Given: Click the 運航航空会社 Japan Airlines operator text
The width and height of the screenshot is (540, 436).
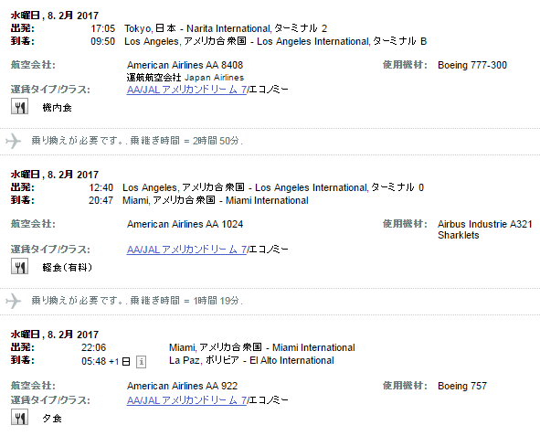Looking at the screenshot, I should point(185,78).
